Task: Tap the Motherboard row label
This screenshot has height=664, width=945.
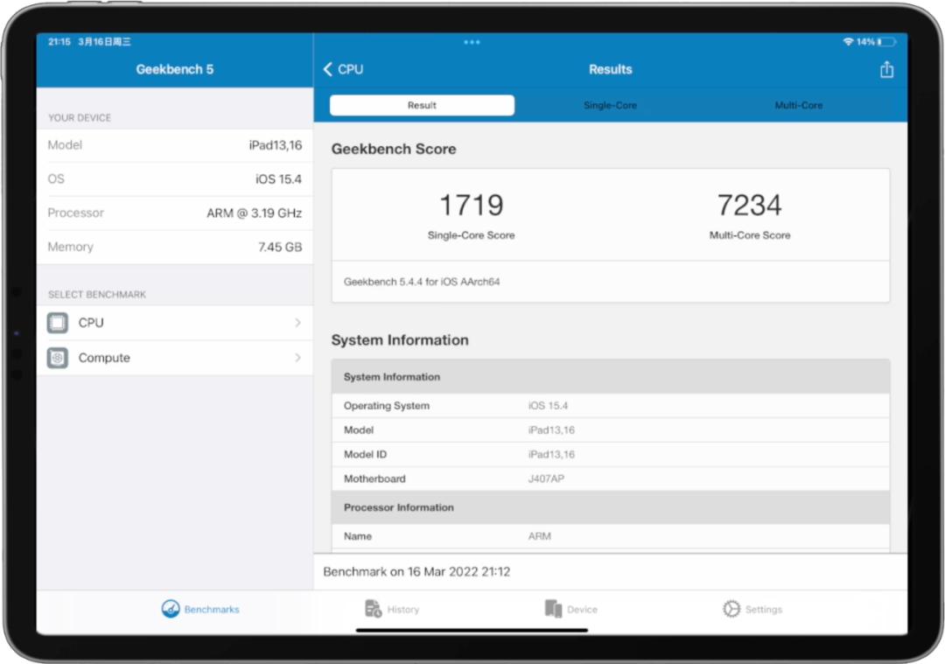Action: click(x=374, y=479)
